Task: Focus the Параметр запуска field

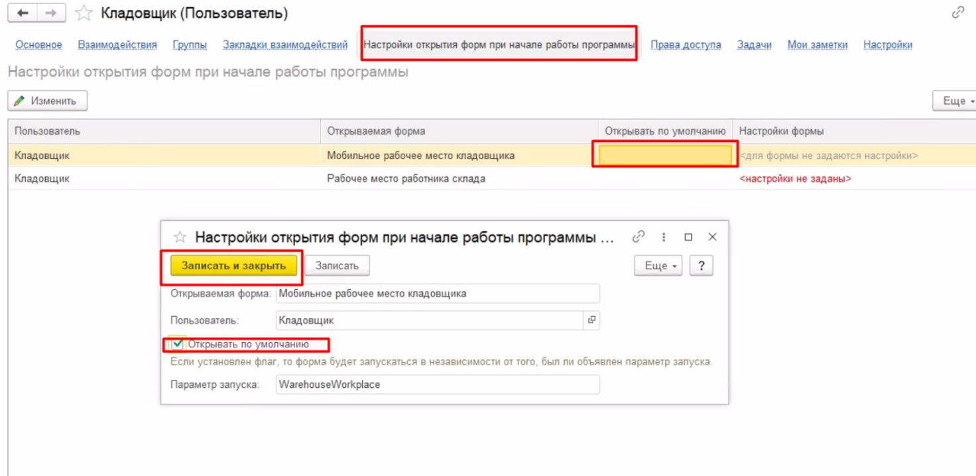Action: (438, 384)
